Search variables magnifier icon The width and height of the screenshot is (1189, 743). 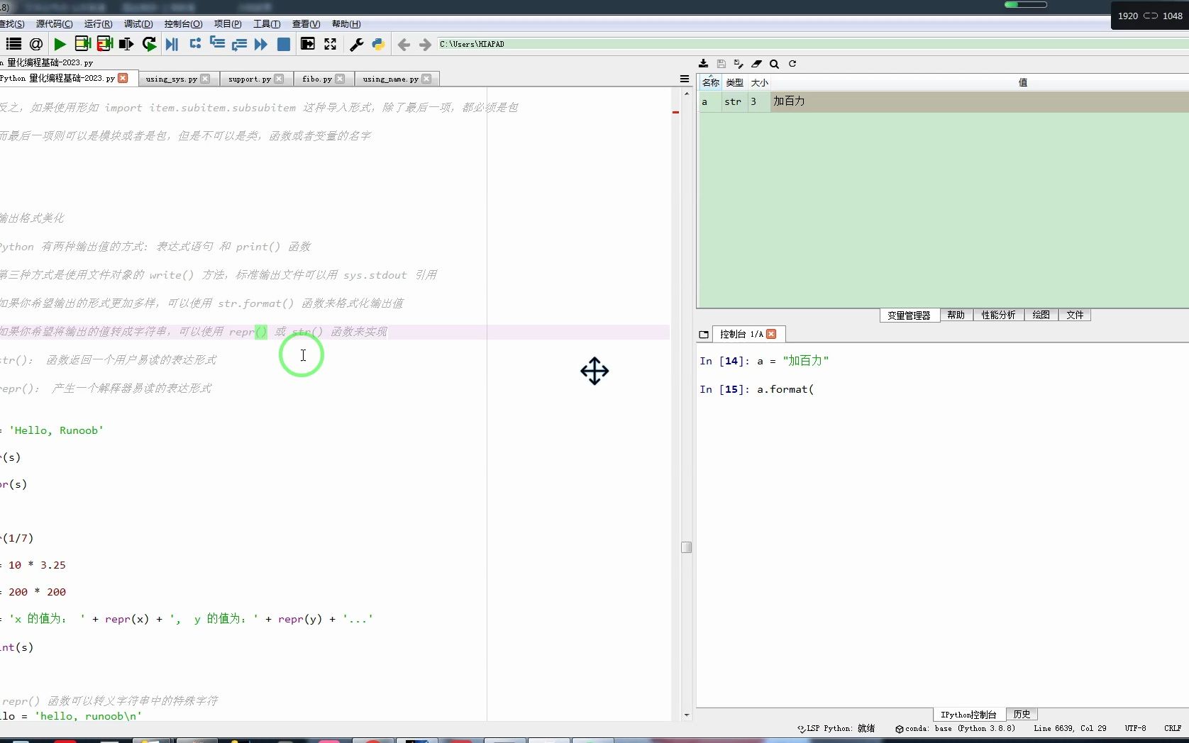[x=774, y=64]
